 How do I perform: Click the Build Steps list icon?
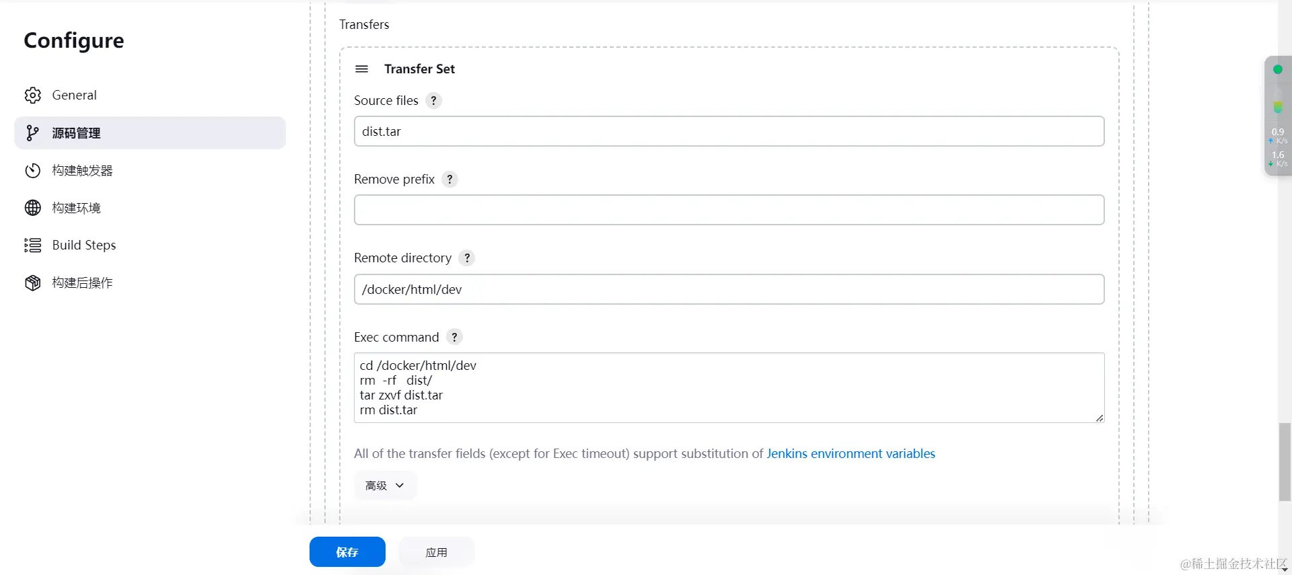click(x=33, y=245)
